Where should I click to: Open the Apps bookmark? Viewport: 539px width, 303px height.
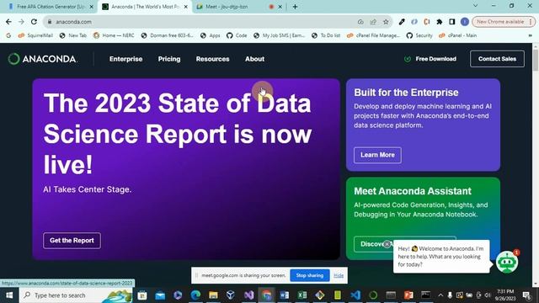[210, 35]
